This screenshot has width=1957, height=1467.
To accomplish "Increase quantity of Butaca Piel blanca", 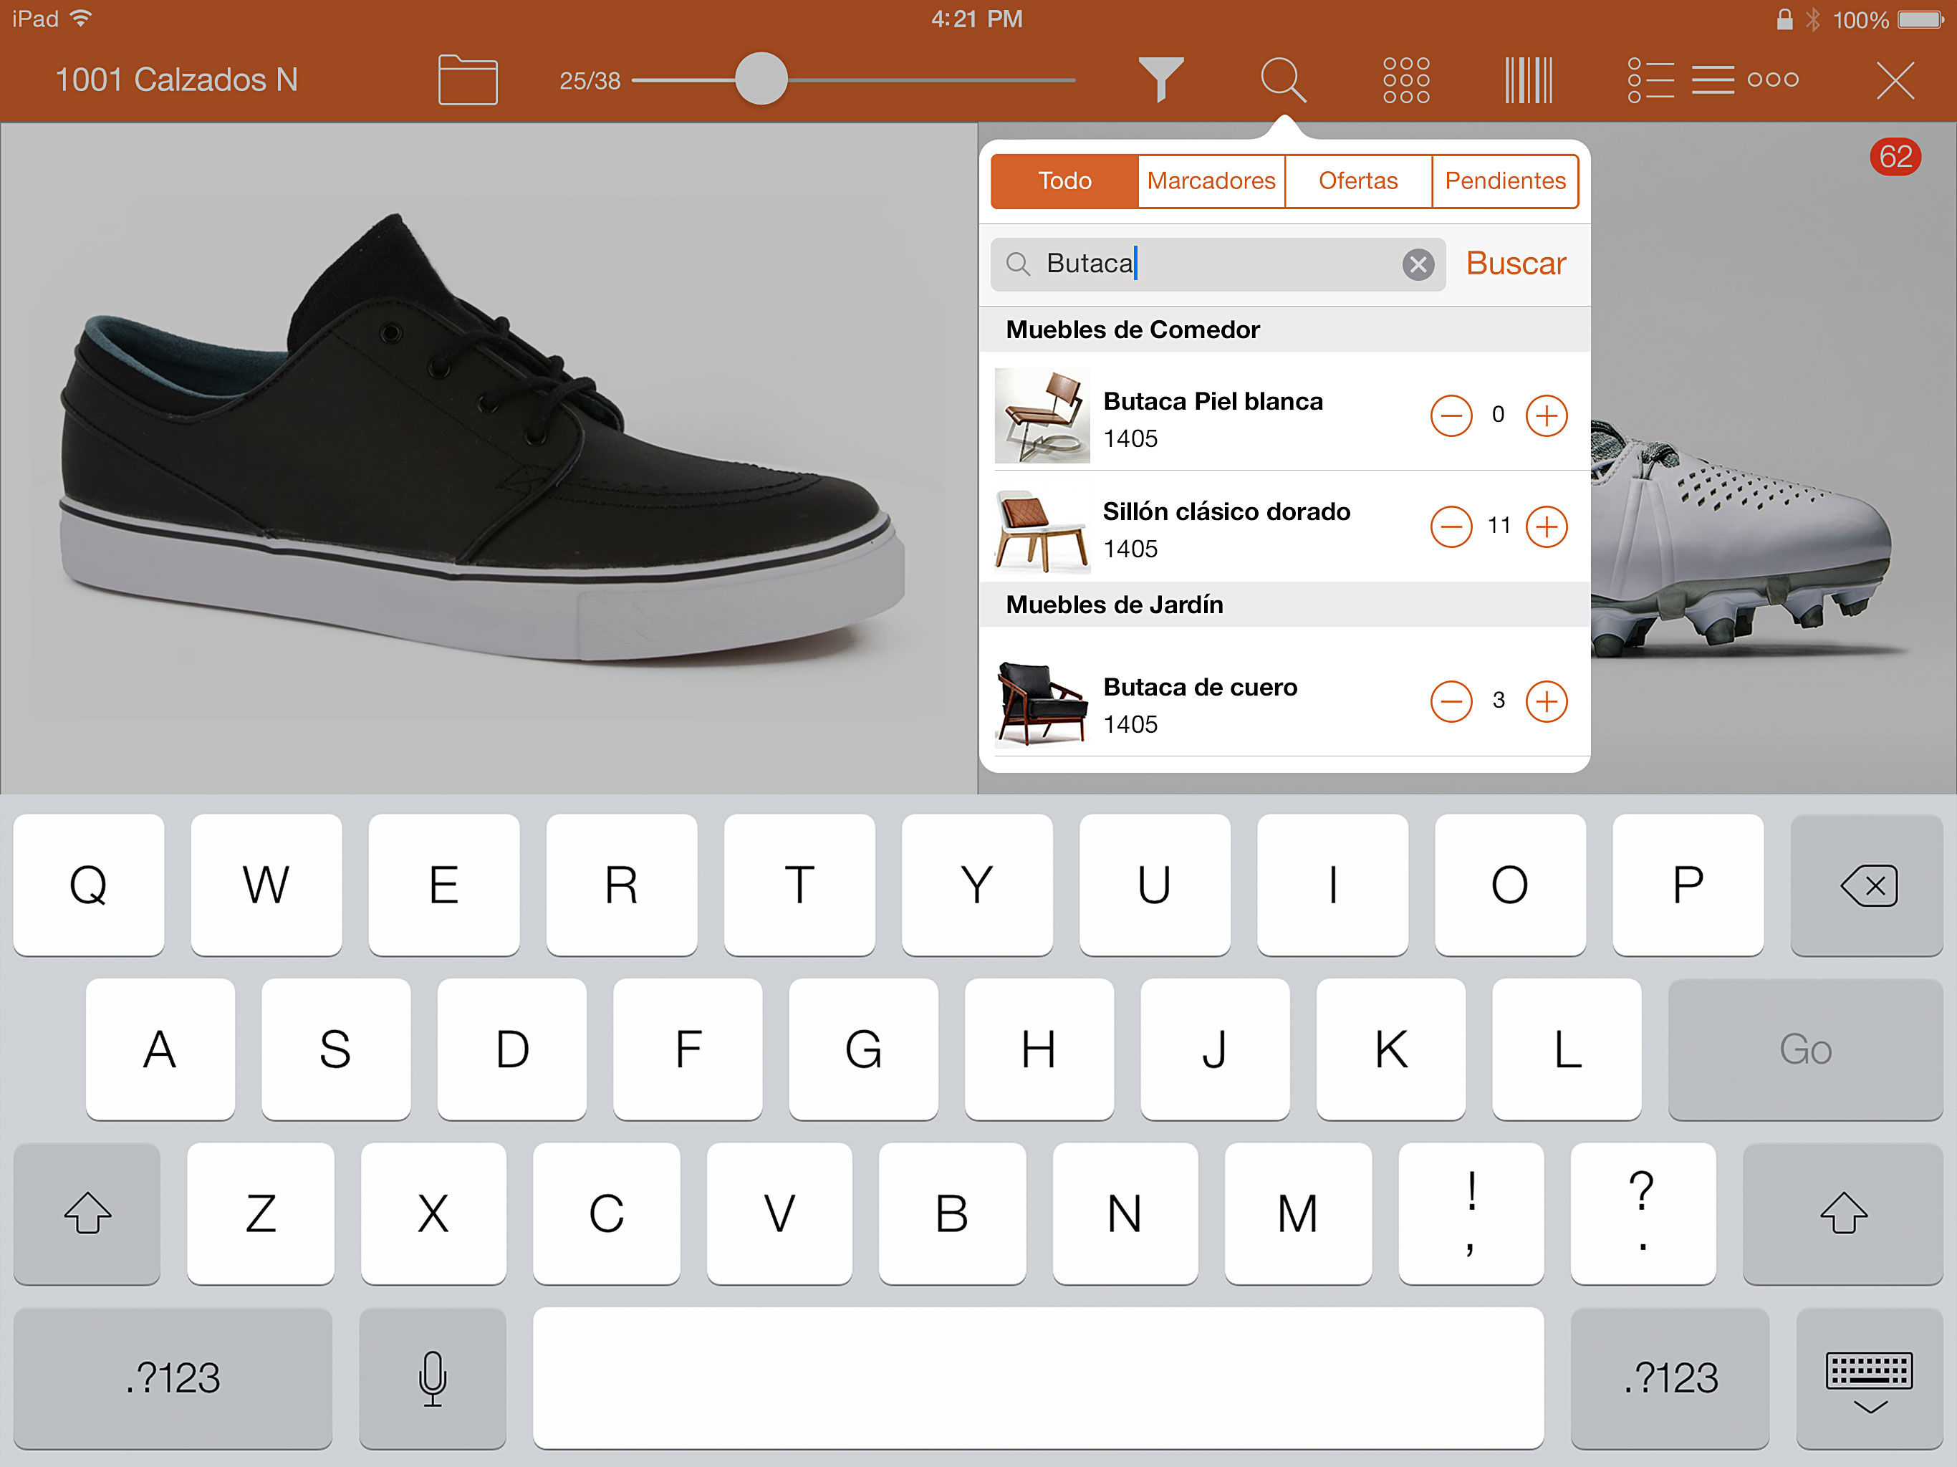I will 1546,415.
